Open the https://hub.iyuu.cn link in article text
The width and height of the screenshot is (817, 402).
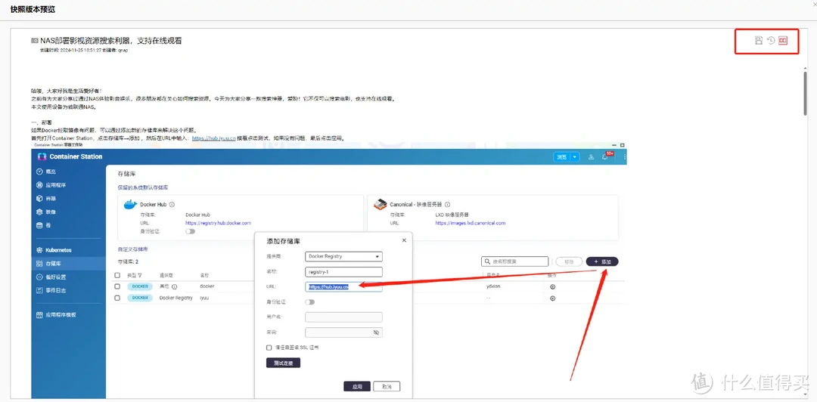213,138
